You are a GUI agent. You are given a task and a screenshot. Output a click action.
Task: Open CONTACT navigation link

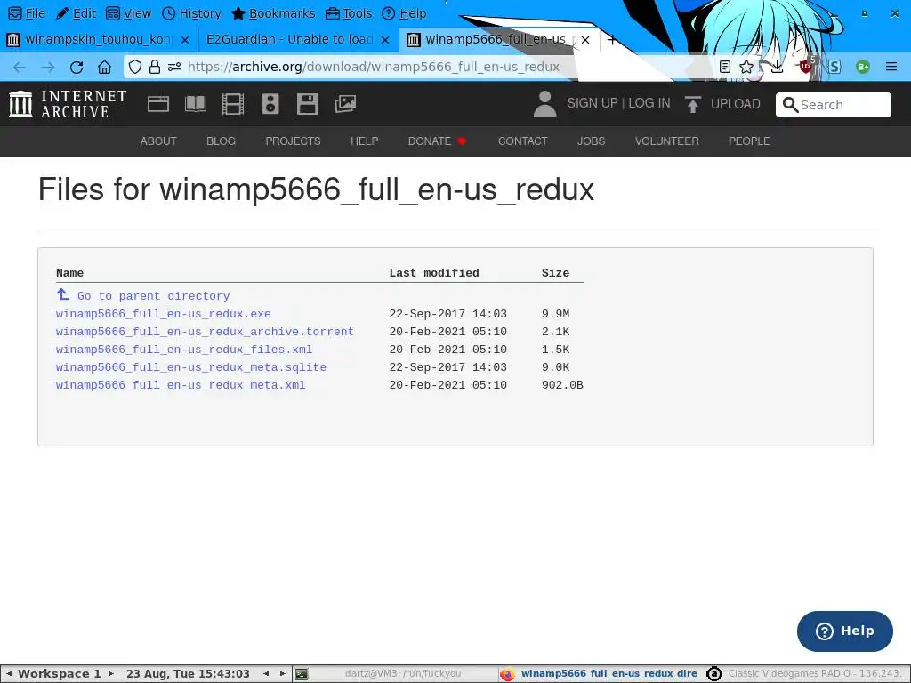coord(522,141)
